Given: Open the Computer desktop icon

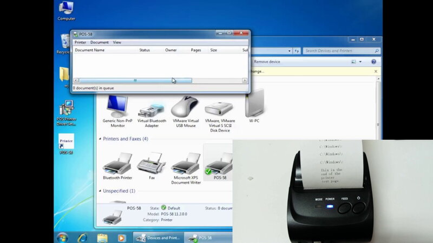Looking at the screenshot, I should point(66,11).
